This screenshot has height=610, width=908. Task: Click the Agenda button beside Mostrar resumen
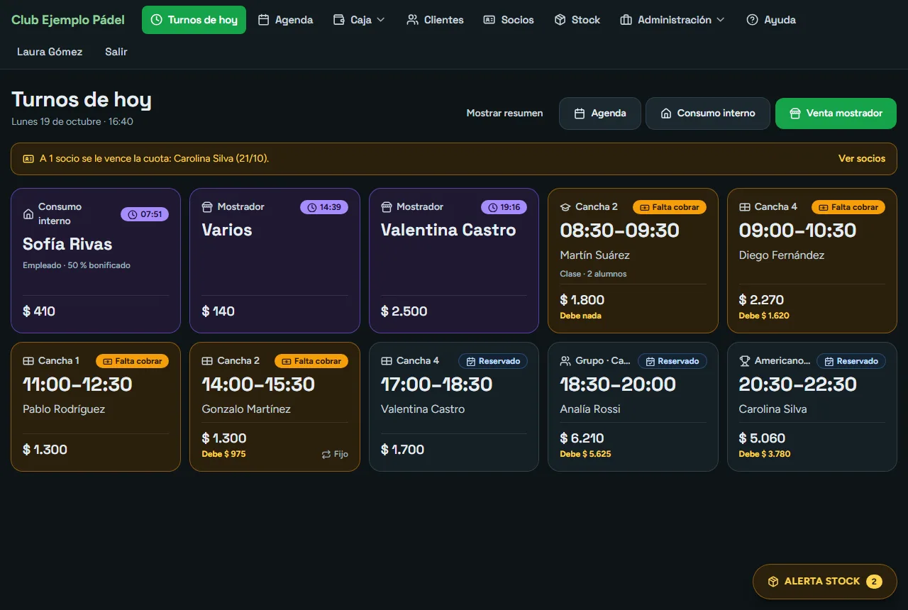(x=600, y=113)
